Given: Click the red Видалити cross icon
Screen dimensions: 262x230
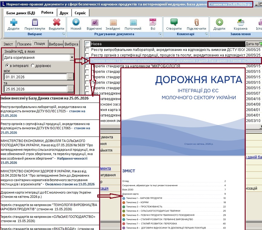Looking at the screenshot, I should [56, 22].
